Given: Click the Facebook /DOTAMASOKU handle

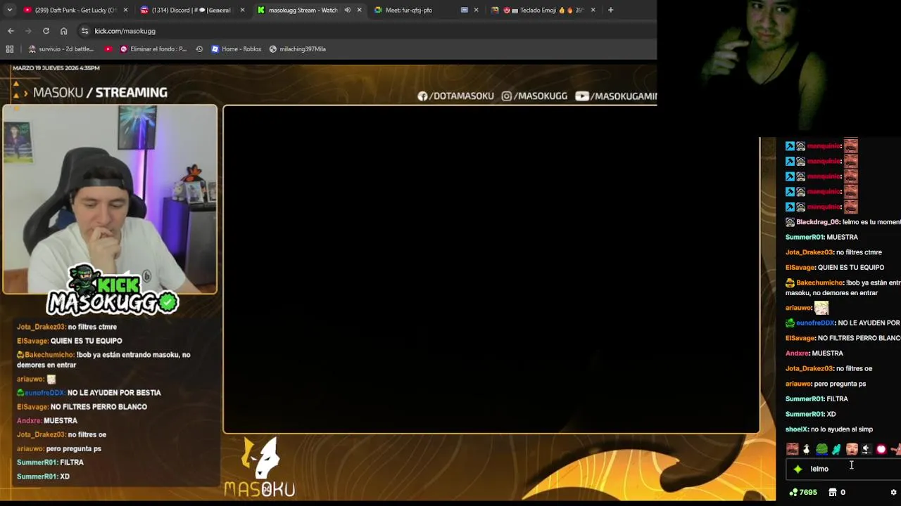Looking at the screenshot, I should point(455,96).
